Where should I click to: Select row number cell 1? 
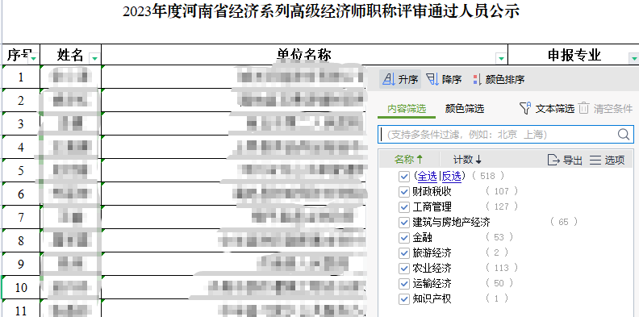(x=21, y=77)
